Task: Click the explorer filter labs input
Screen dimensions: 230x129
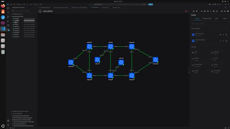Action: tap(24, 11)
